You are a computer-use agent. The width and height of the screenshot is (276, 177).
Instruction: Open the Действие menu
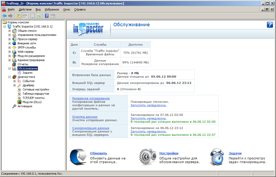click(x=25, y=9)
